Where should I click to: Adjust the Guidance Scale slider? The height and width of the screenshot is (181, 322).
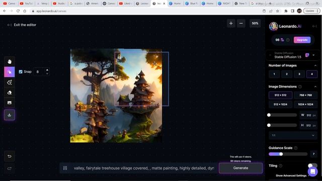[288, 154]
